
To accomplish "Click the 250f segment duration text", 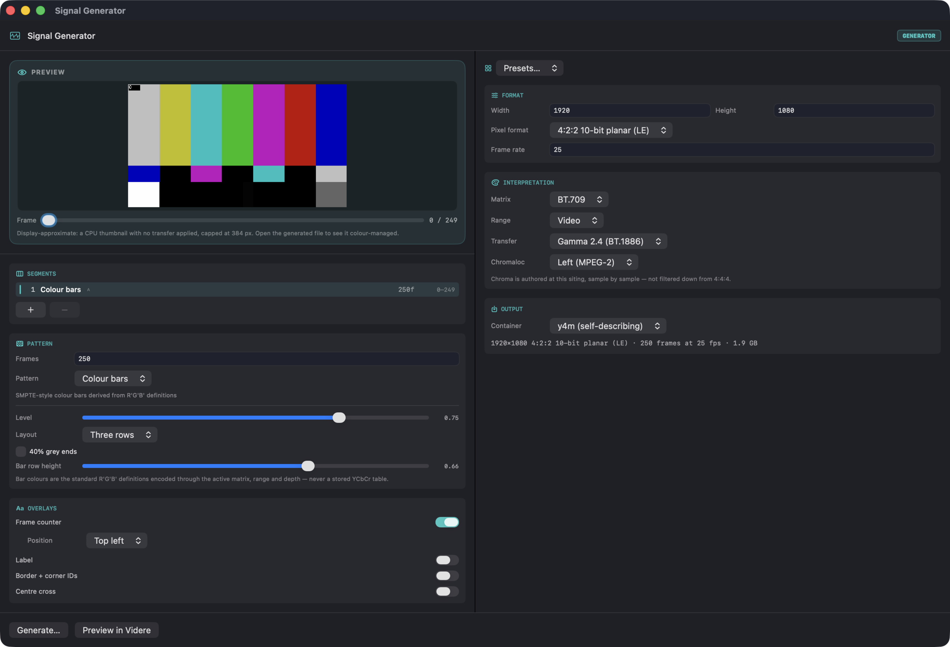I will pyautogui.click(x=406, y=289).
